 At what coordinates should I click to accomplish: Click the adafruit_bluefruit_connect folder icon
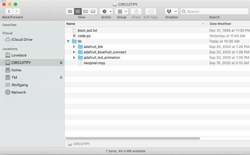click(x=80, y=52)
